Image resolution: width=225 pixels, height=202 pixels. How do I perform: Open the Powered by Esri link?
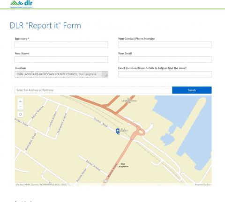pyautogui.click(x=203, y=185)
